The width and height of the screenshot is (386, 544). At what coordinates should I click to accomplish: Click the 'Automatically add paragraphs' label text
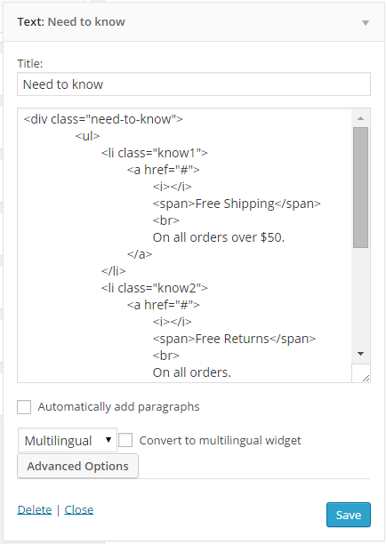point(118,406)
